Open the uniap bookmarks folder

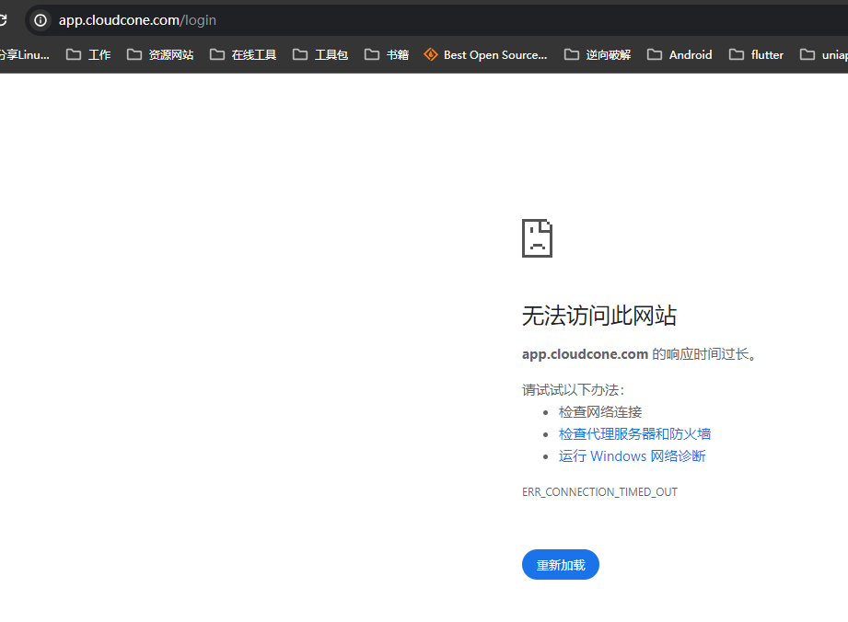tap(824, 54)
